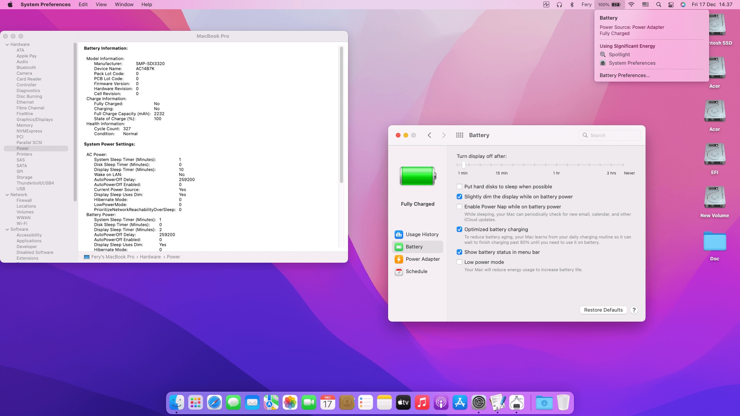
Task: Select Bluetooth in System Information sidebar
Action: [x=26, y=67]
